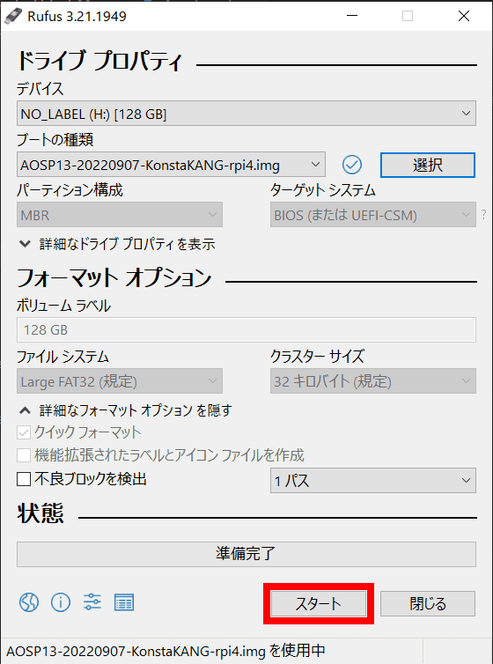Toggle 機能拡張されたラベルとアイコン ファイルを作成 checkbox

(24, 455)
